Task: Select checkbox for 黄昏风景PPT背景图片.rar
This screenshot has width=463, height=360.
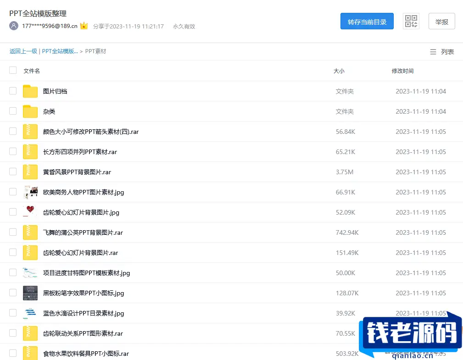Action: pyautogui.click(x=13, y=172)
